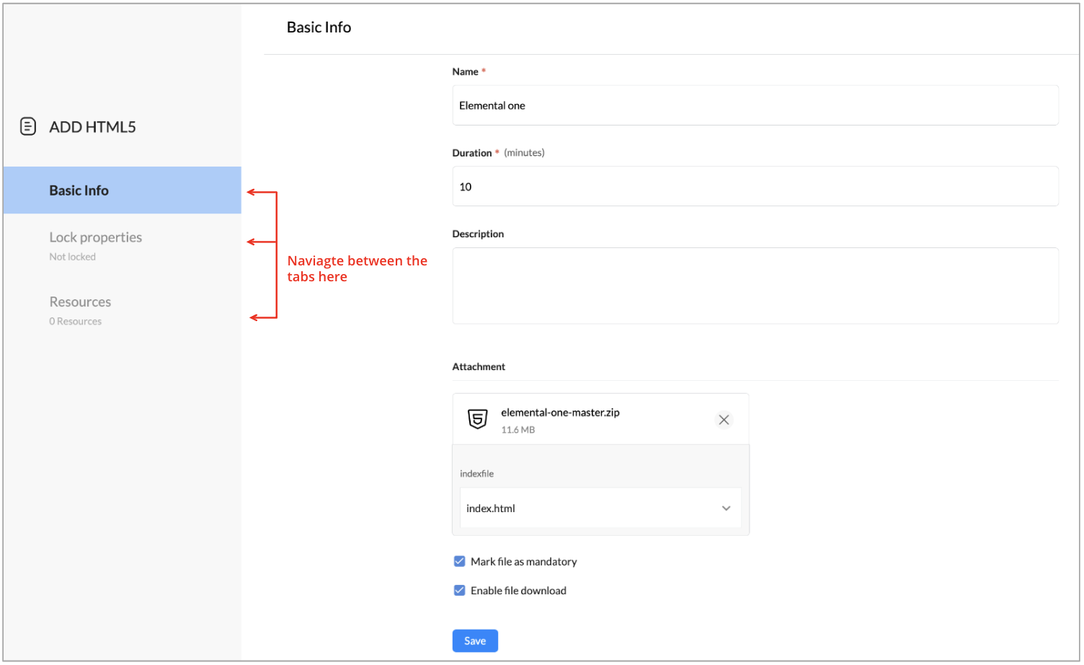Click the HTML5 file type icon
This screenshot has height=665, width=1084.
pyautogui.click(x=477, y=420)
